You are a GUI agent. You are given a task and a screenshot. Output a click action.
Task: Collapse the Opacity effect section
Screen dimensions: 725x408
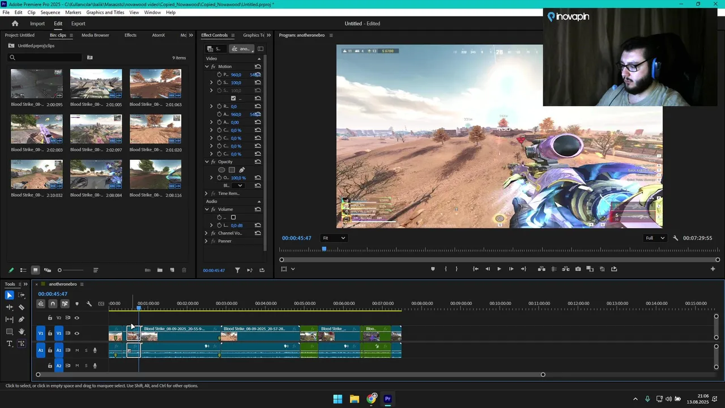(x=207, y=162)
